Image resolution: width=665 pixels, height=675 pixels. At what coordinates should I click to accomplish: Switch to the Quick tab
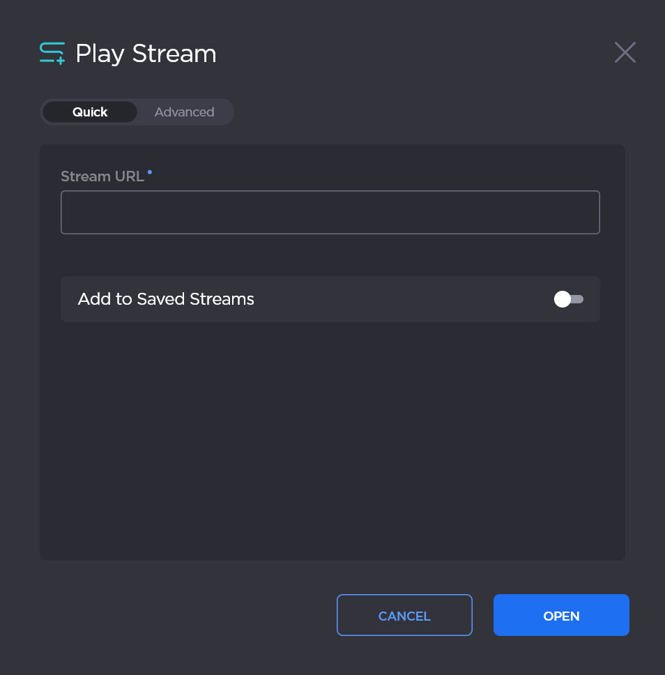pyautogui.click(x=90, y=112)
